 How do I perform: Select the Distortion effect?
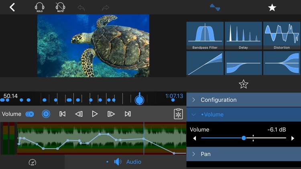click(x=282, y=36)
